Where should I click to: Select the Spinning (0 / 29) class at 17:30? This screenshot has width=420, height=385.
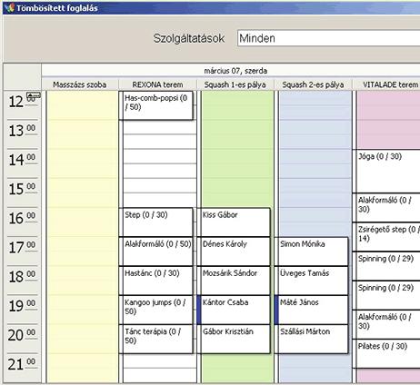pyautogui.click(x=386, y=266)
